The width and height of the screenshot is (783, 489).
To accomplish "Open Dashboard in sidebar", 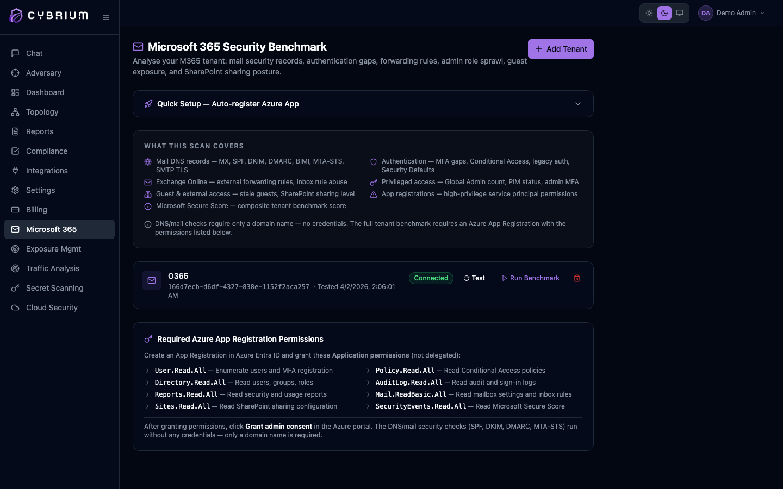I will click(60, 92).
